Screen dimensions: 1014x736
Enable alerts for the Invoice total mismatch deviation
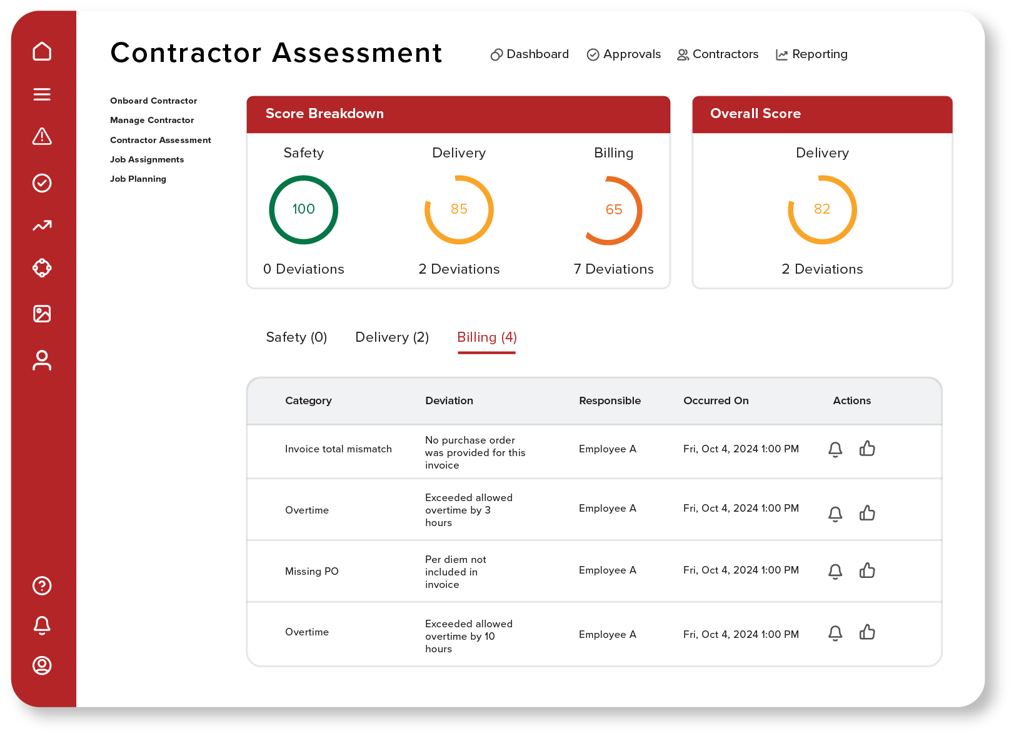point(835,449)
